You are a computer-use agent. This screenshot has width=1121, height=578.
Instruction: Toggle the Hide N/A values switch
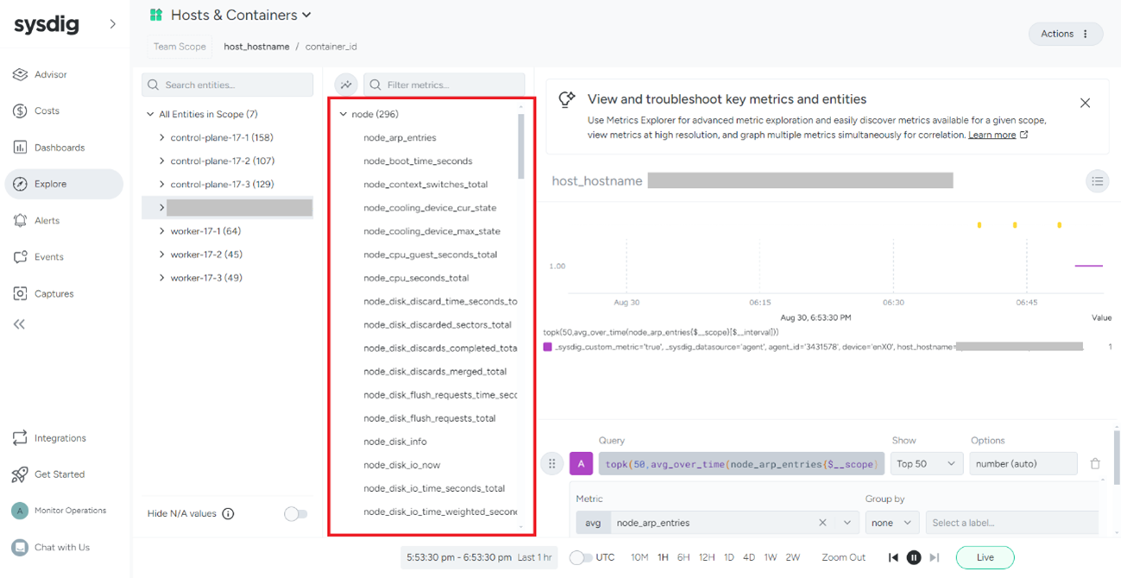pyautogui.click(x=295, y=514)
